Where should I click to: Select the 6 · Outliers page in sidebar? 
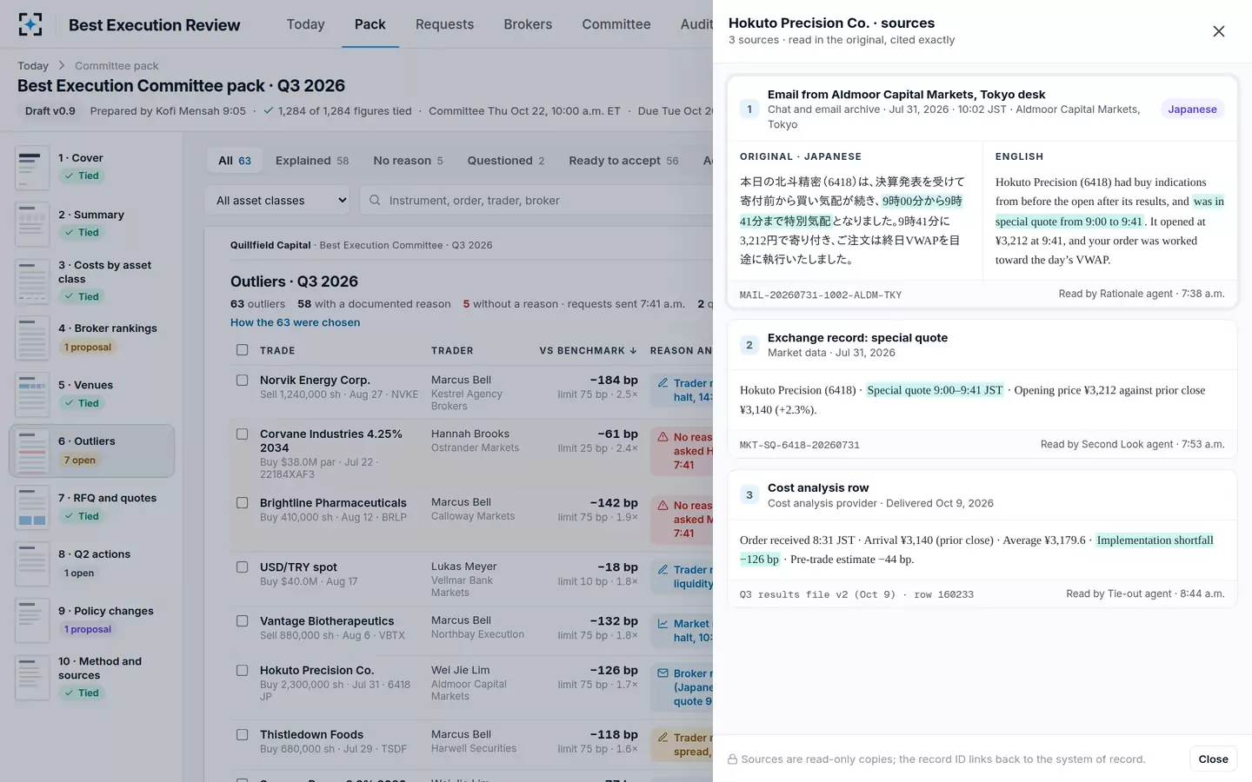(92, 451)
